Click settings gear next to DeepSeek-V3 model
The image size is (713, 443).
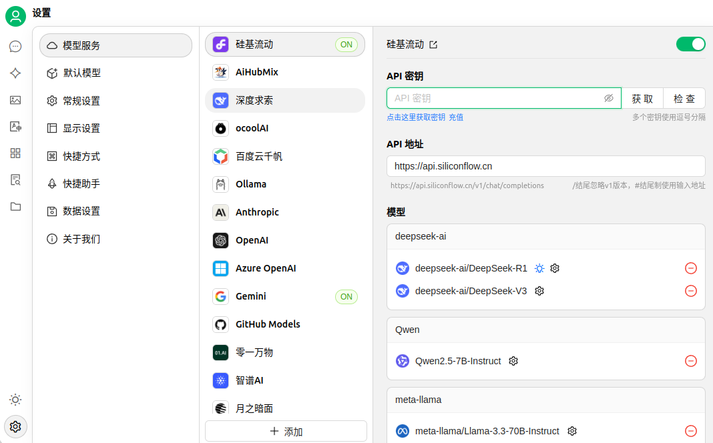click(539, 291)
